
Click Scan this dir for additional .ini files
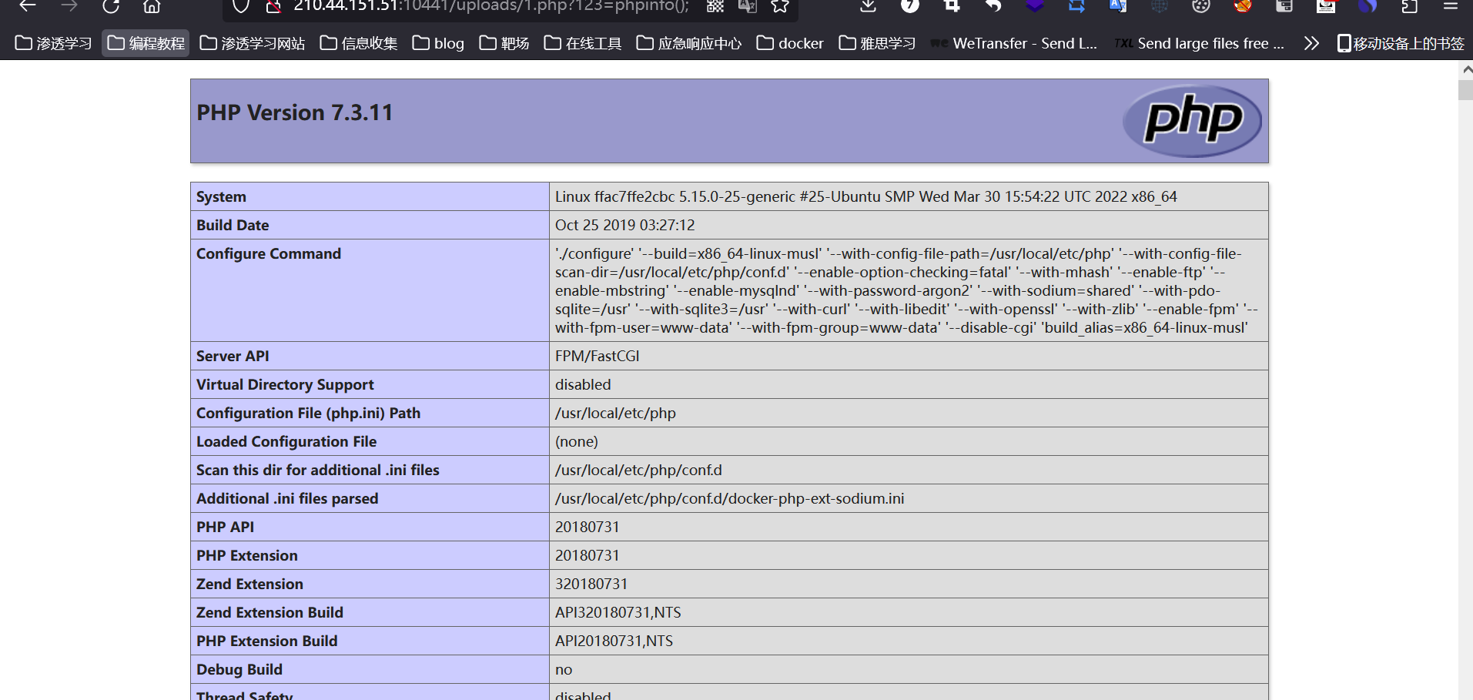(x=318, y=470)
